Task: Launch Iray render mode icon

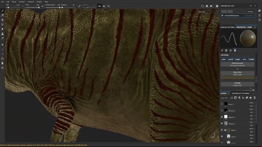Action: click(x=217, y=6)
